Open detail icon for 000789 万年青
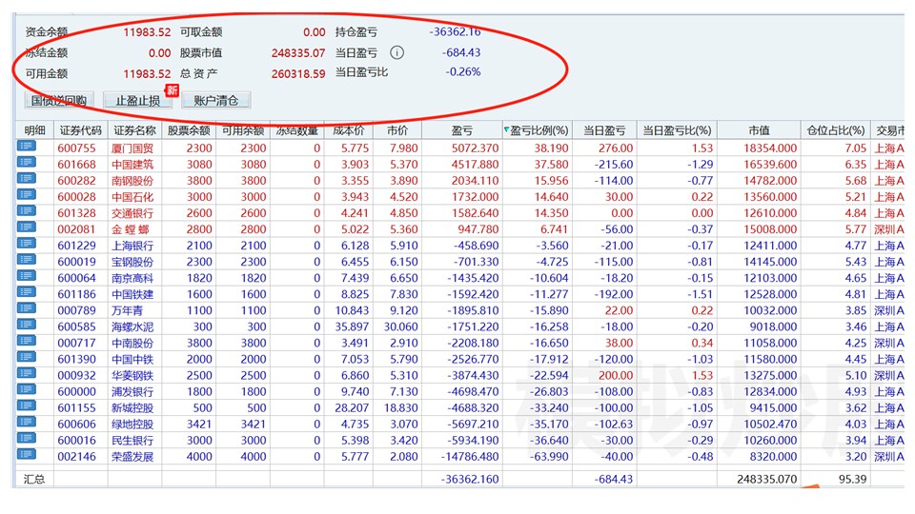915x514 pixels. (x=27, y=308)
